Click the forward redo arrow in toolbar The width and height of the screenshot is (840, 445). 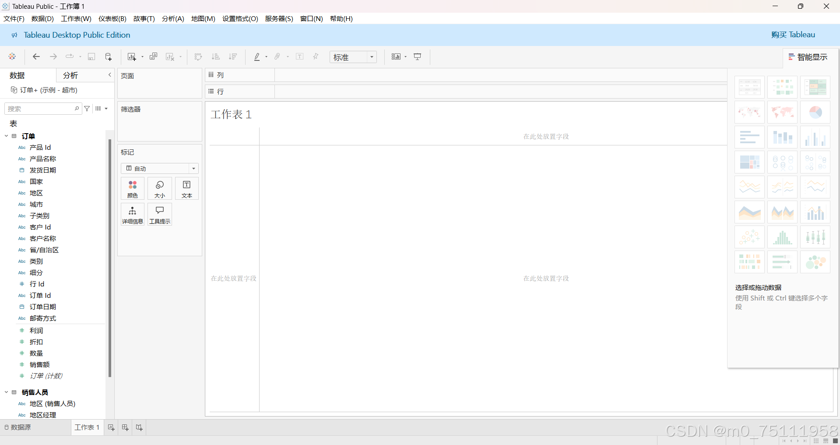[53, 57]
